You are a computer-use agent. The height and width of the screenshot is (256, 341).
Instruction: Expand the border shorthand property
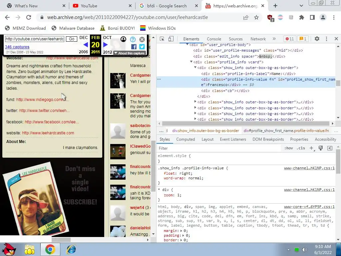click(181, 240)
